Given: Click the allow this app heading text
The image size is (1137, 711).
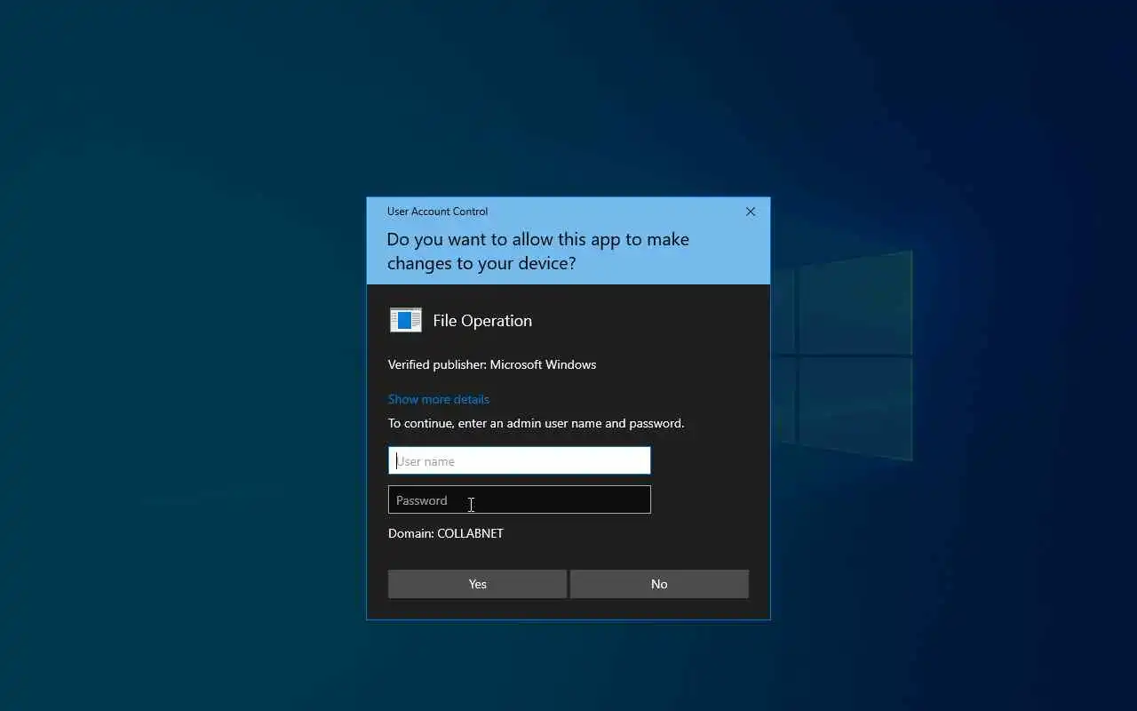Looking at the screenshot, I should pyautogui.click(x=538, y=252).
